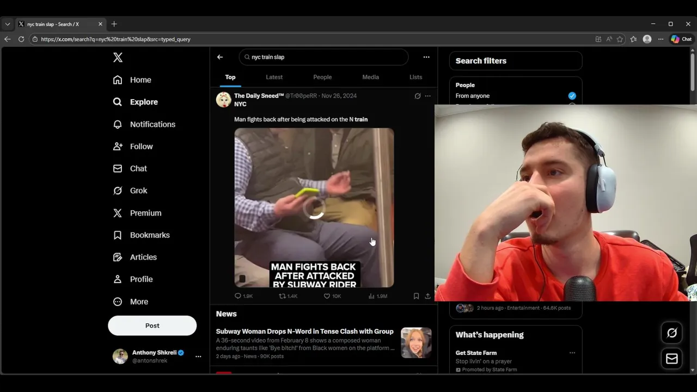Screen dimensions: 697x392
Task: Repost the post with 1.4K reposts
Action: click(x=288, y=296)
